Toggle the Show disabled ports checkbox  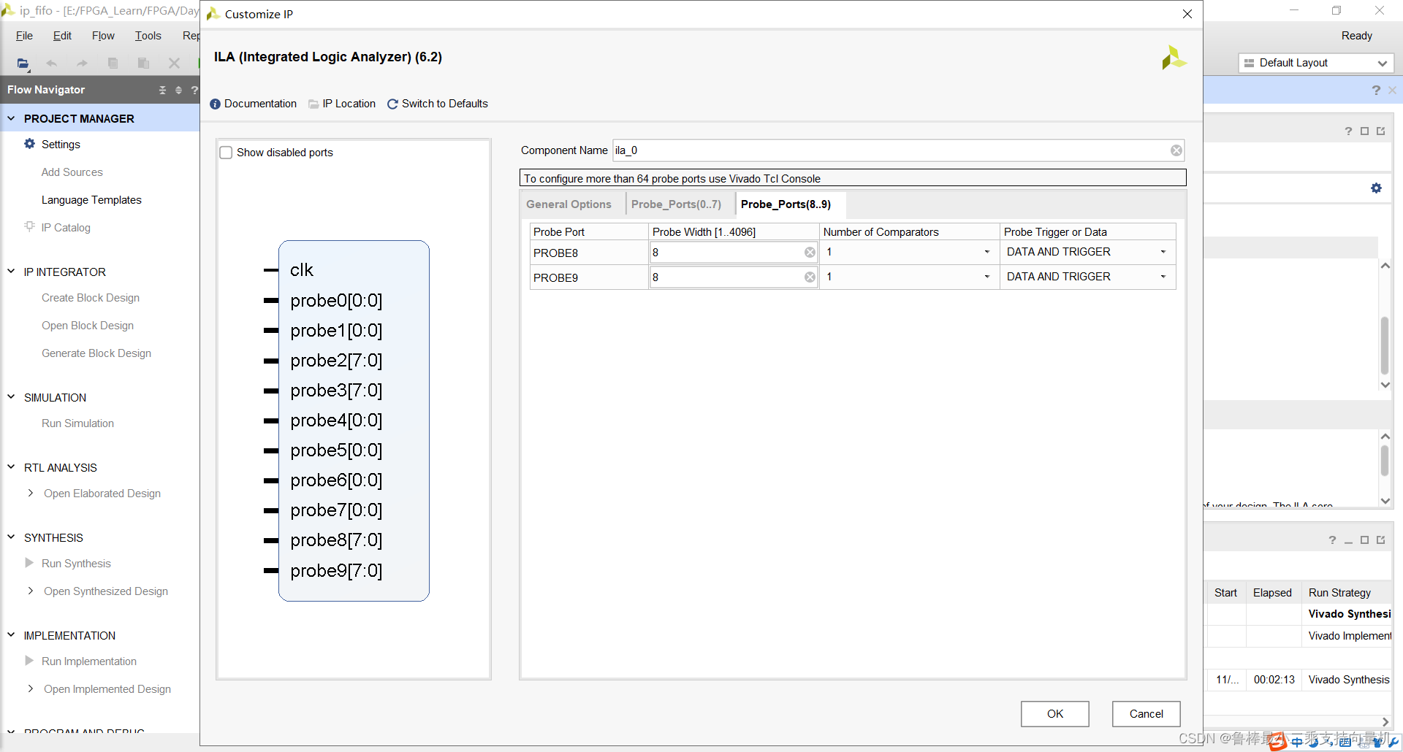pos(227,153)
